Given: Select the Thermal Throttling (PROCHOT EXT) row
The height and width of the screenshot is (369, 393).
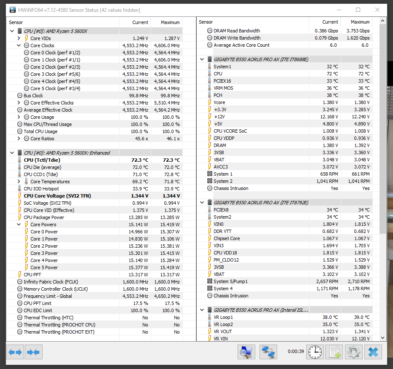Looking at the screenshot, I should tap(94, 332).
